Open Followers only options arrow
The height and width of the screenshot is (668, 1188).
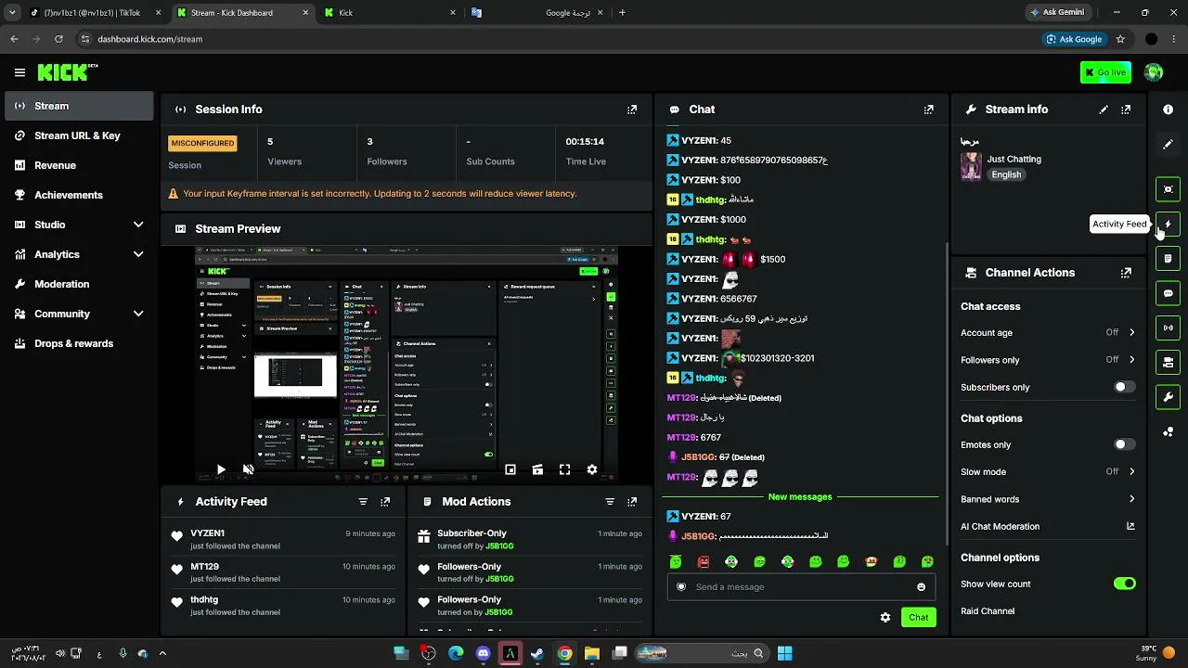coord(1131,360)
